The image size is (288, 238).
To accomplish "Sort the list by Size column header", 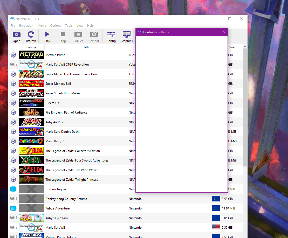I will pyautogui.click(x=232, y=47).
